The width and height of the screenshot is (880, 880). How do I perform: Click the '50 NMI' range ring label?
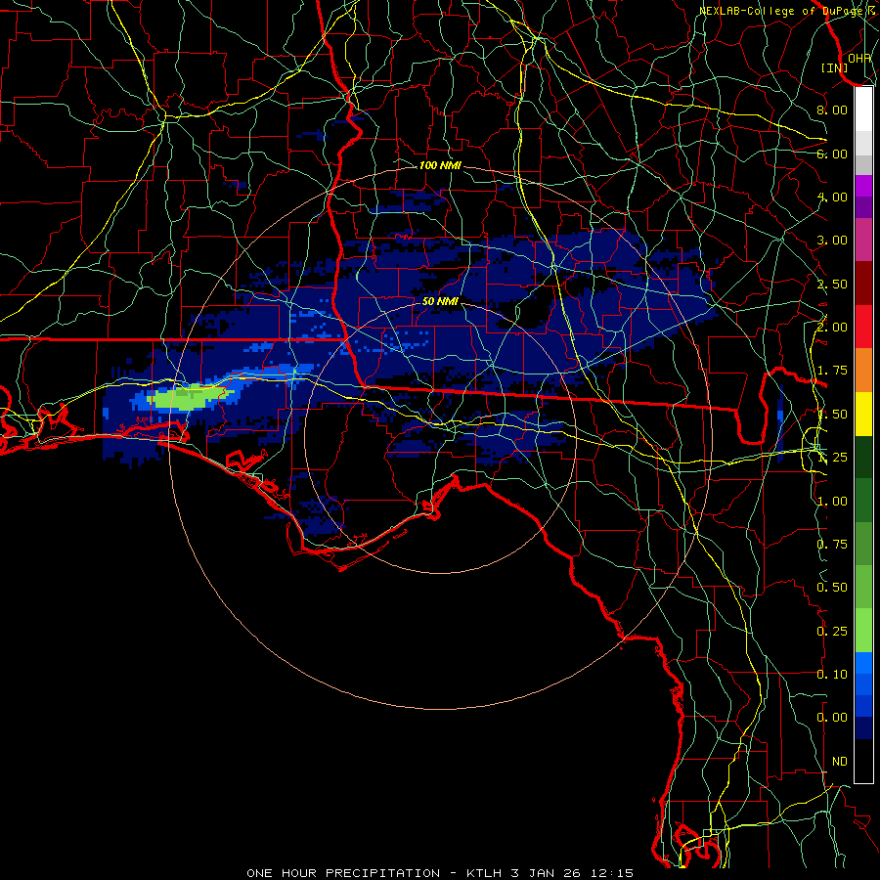(440, 301)
